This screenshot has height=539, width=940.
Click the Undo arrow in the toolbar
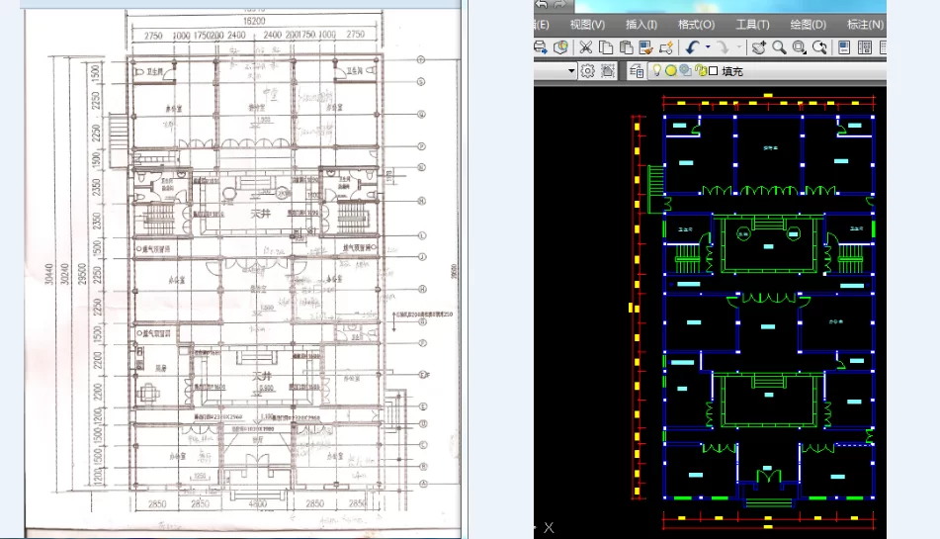point(693,47)
